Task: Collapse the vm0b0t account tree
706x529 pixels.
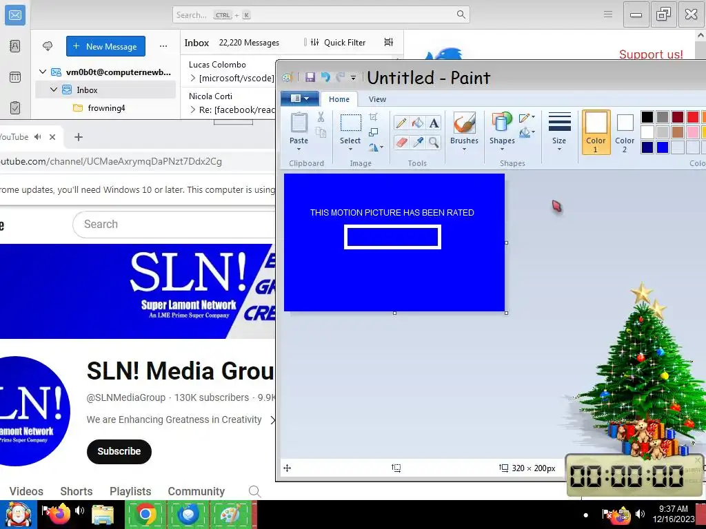Action: click(x=43, y=72)
